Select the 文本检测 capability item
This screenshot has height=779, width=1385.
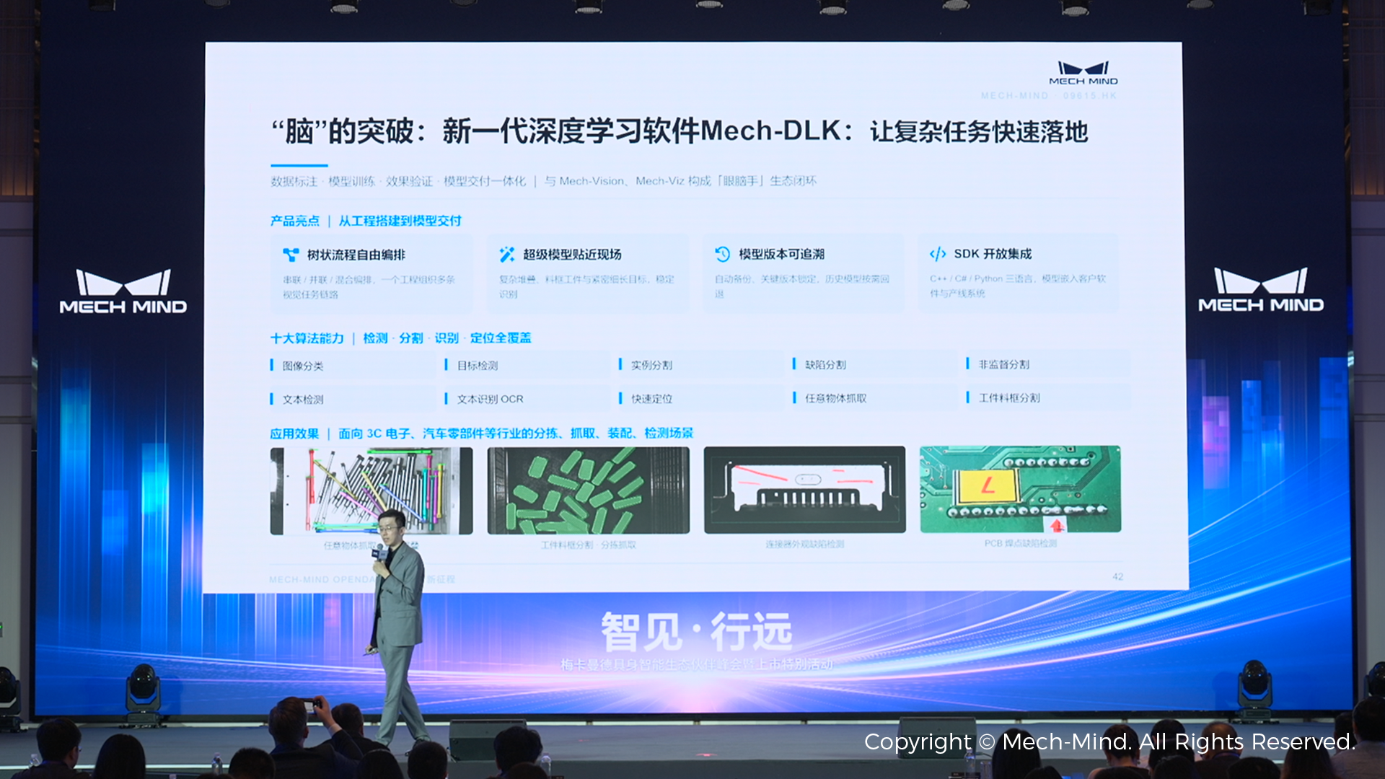(x=353, y=399)
